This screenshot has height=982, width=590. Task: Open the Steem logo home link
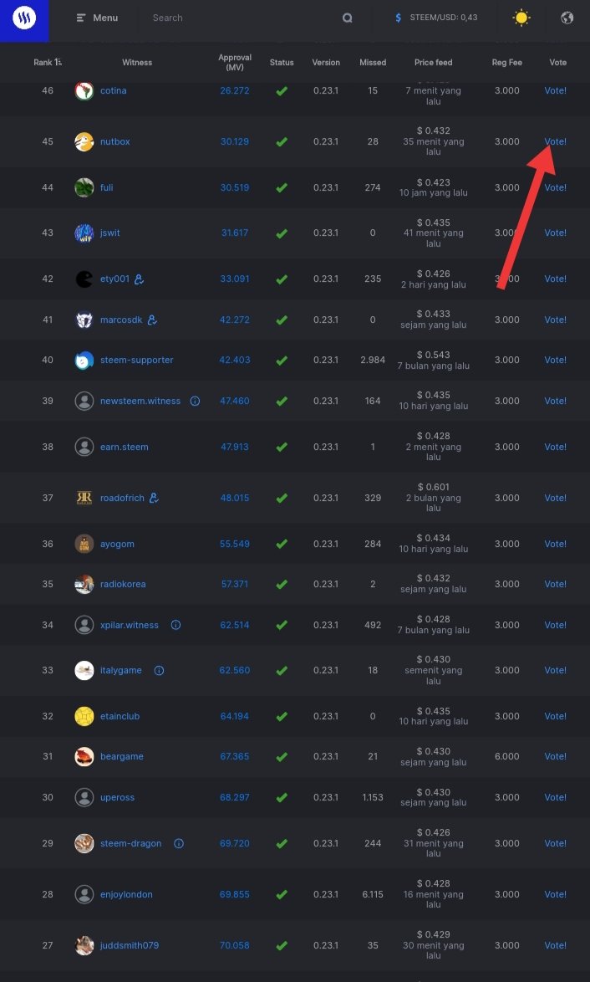coord(24,18)
